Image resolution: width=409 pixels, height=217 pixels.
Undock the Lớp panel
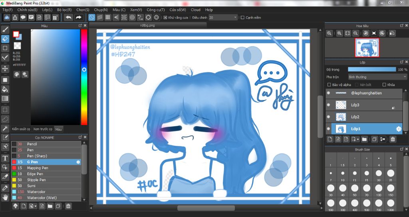[x=402, y=62]
